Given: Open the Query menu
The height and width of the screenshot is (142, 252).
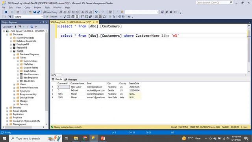Looking at the screenshot, I should [27, 7].
